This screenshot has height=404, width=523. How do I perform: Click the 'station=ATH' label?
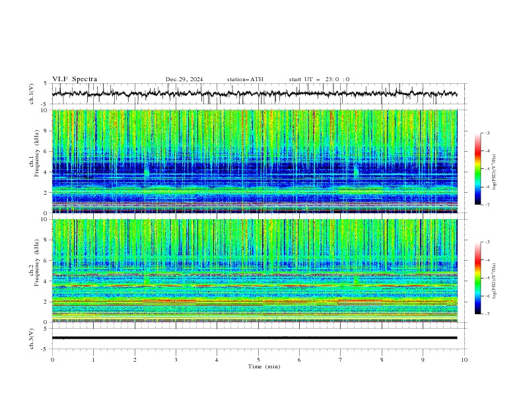[x=245, y=79]
